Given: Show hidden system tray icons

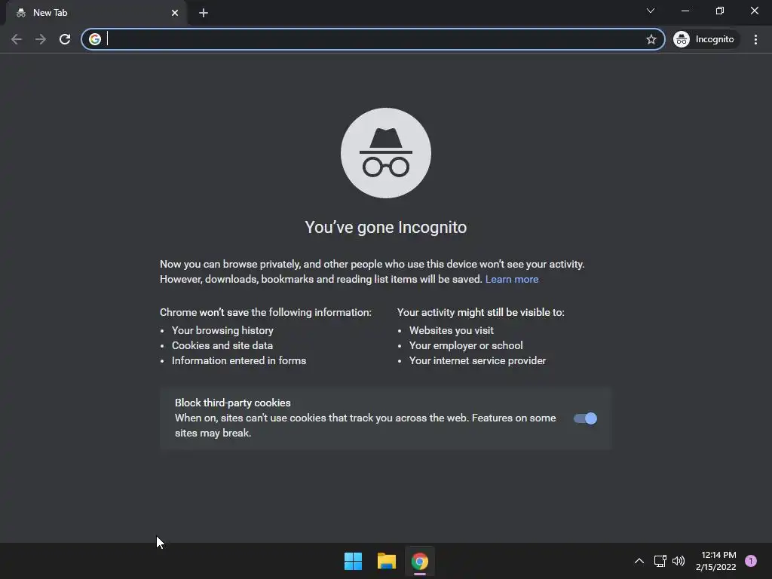Looking at the screenshot, I should [x=639, y=561].
